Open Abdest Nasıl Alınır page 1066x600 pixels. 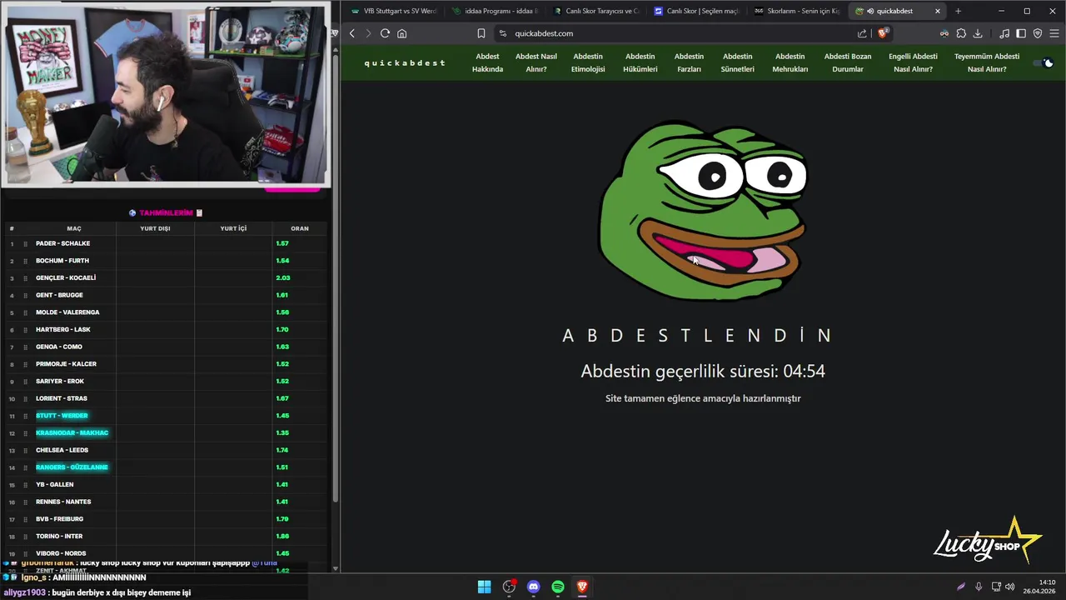click(536, 62)
